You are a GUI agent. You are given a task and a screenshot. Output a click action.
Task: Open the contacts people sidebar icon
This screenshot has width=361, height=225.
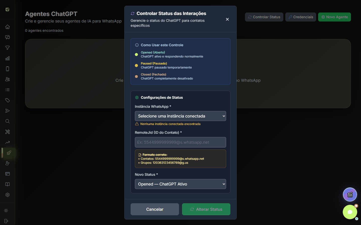[8, 79]
